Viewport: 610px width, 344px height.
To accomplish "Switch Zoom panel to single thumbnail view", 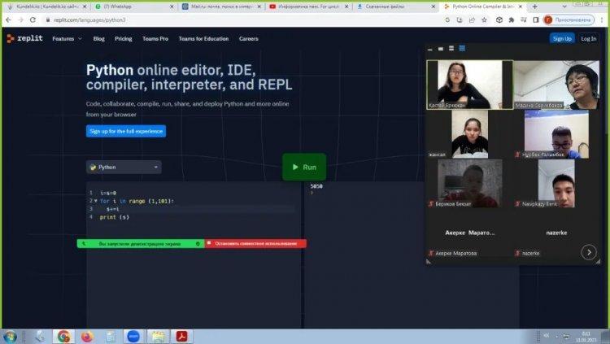I will click(x=440, y=49).
